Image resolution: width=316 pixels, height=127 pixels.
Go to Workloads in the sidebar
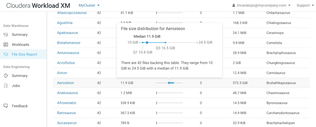point(21,45)
